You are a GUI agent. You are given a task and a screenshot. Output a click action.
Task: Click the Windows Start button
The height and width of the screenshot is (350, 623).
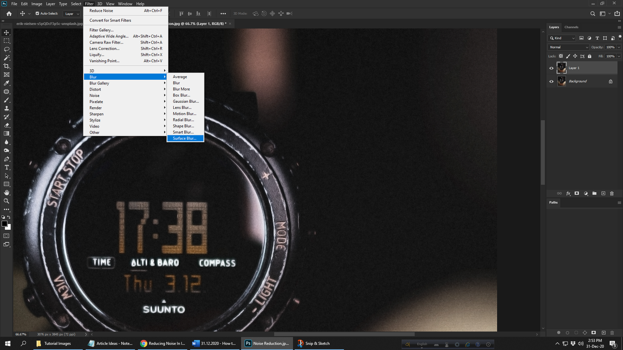pos(7,343)
